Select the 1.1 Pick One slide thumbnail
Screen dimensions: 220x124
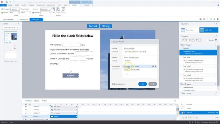pos(11,36)
